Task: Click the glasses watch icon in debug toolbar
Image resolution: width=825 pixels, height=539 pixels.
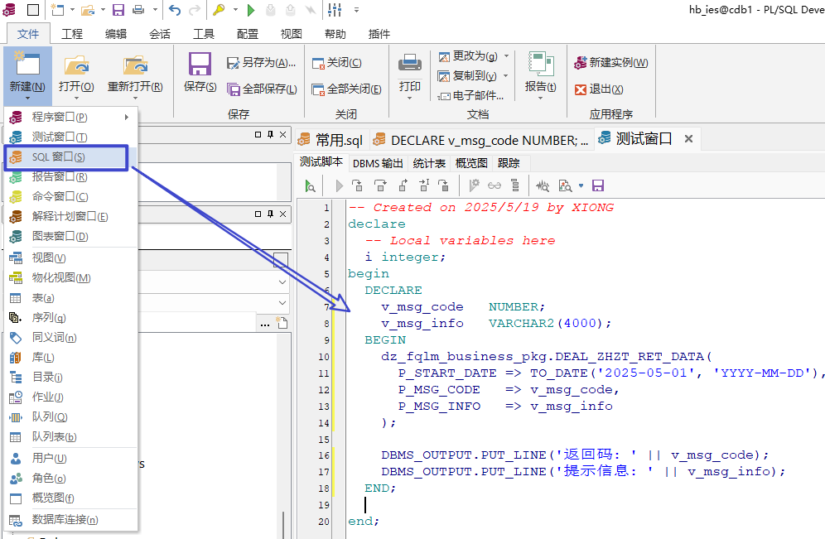Action: (494, 185)
